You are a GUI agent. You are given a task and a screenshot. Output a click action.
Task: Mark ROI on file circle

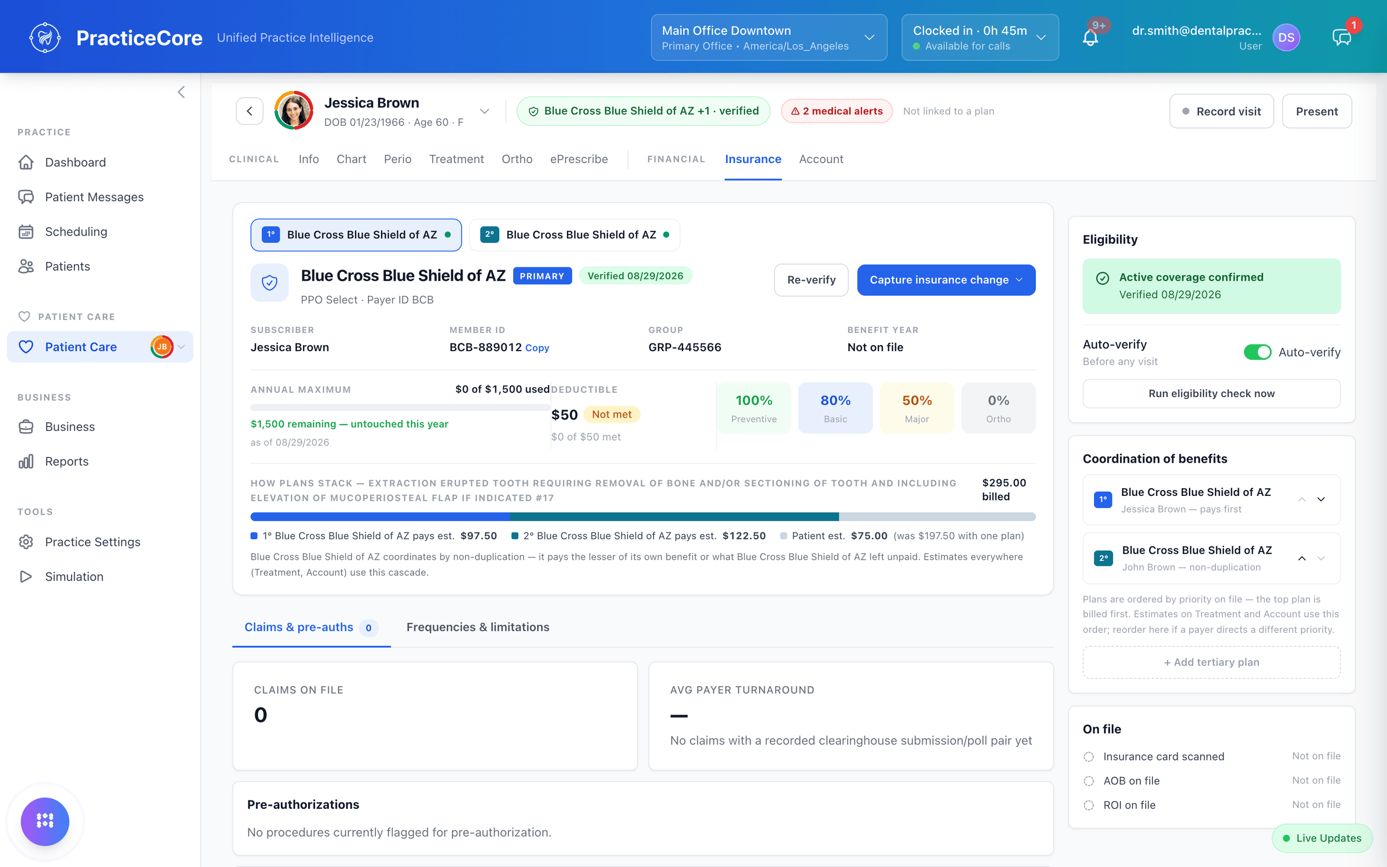point(1089,805)
